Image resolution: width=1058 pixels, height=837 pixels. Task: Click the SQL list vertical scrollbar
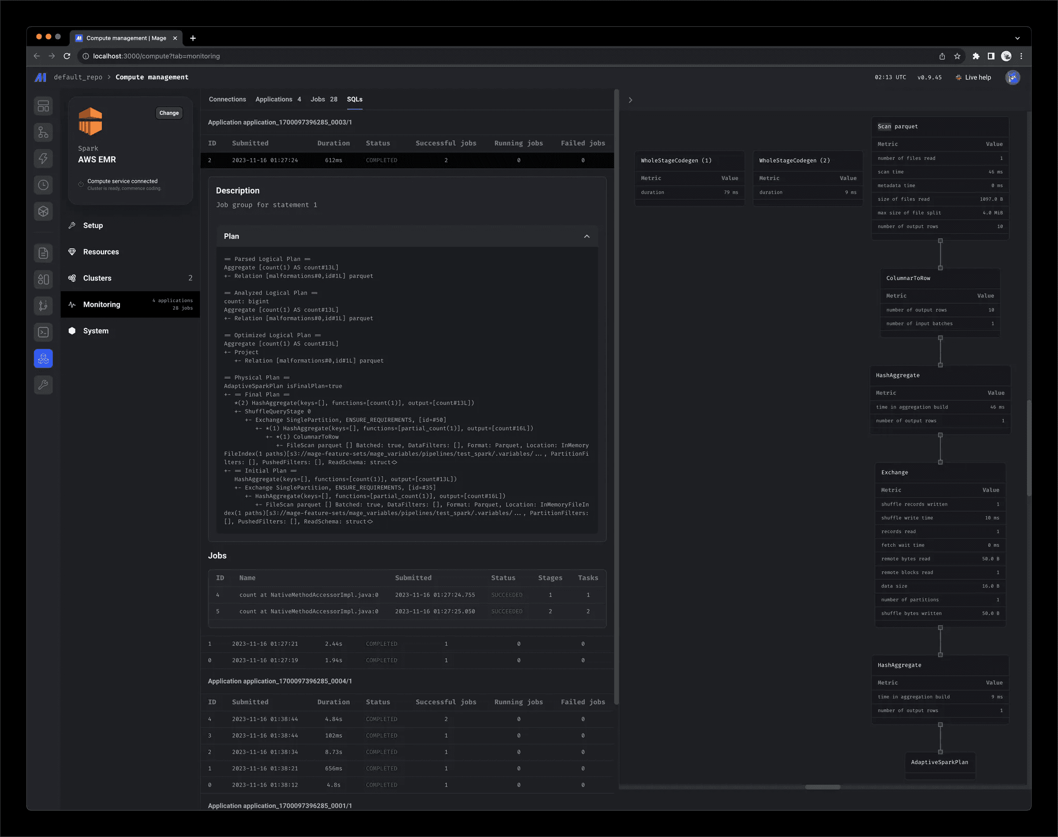point(616,398)
